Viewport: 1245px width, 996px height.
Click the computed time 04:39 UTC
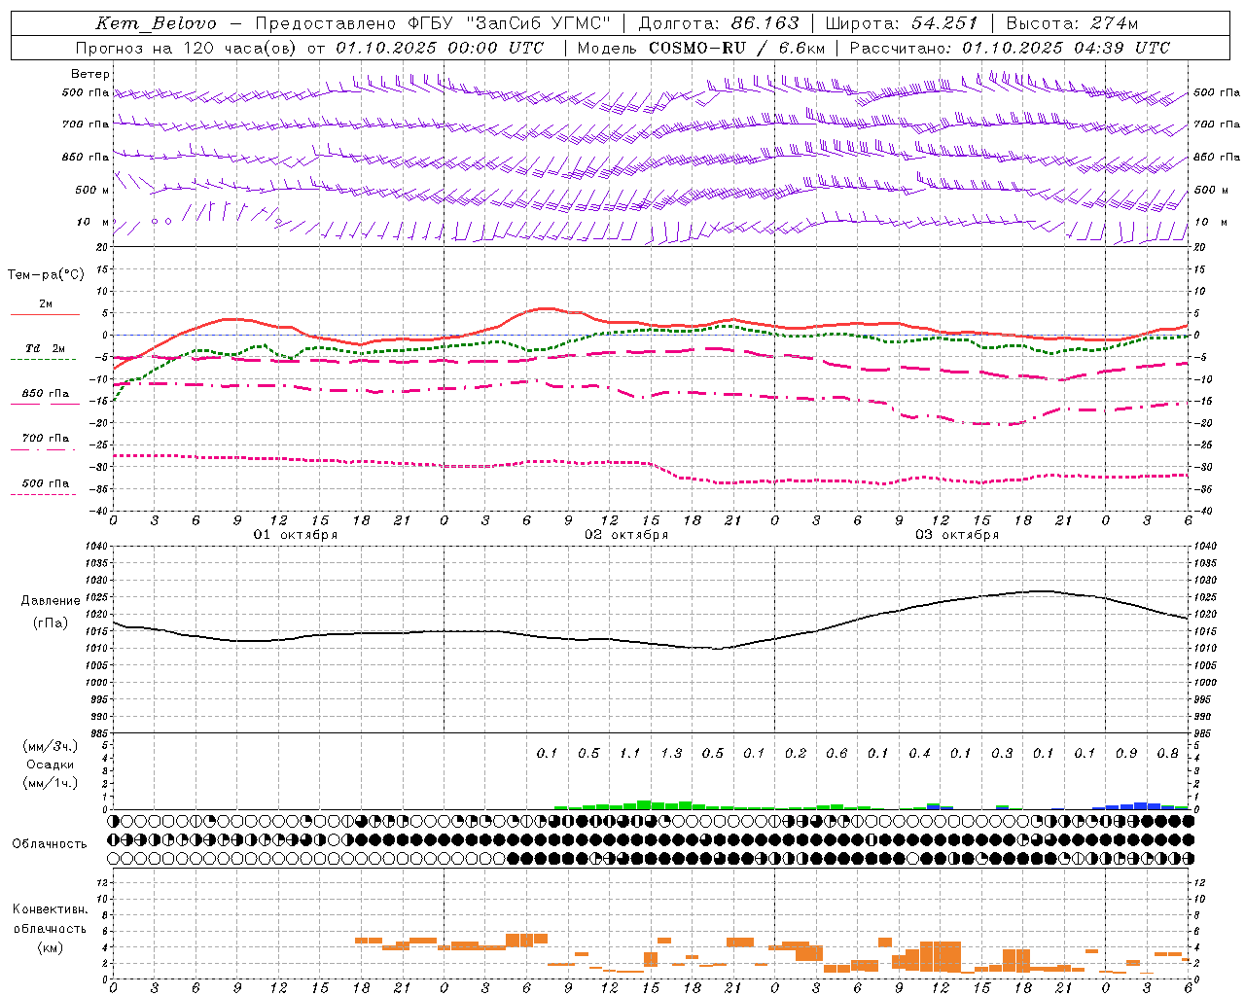coord(1121,48)
